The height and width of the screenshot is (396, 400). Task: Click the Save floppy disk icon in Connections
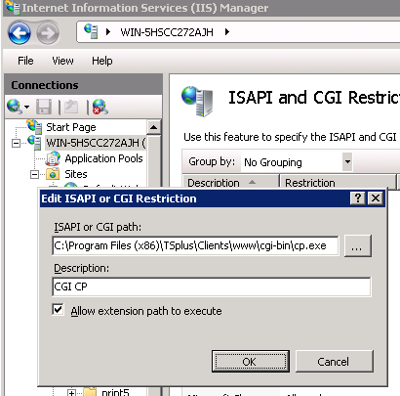(x=44, y=107)
